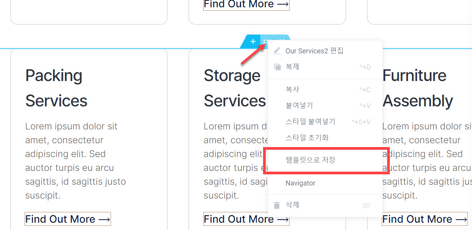Click Find Out More under Packing Services
Image resolution: width=472 pixels, height=230 pixels.
[x=68, y=219]
